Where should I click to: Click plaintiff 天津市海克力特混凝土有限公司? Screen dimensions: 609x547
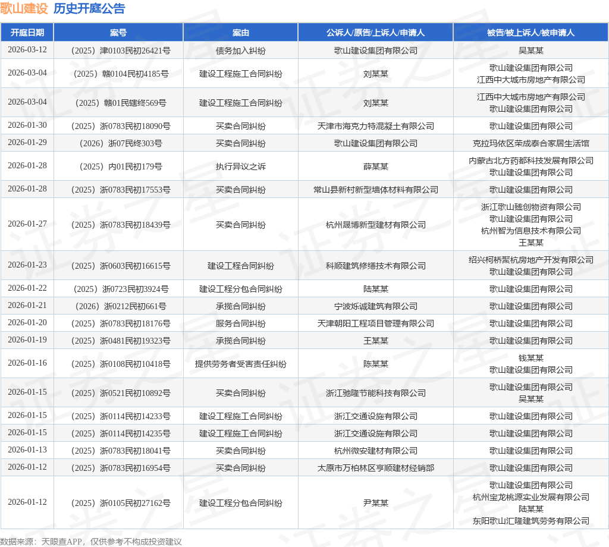click(x=376, y=126)
